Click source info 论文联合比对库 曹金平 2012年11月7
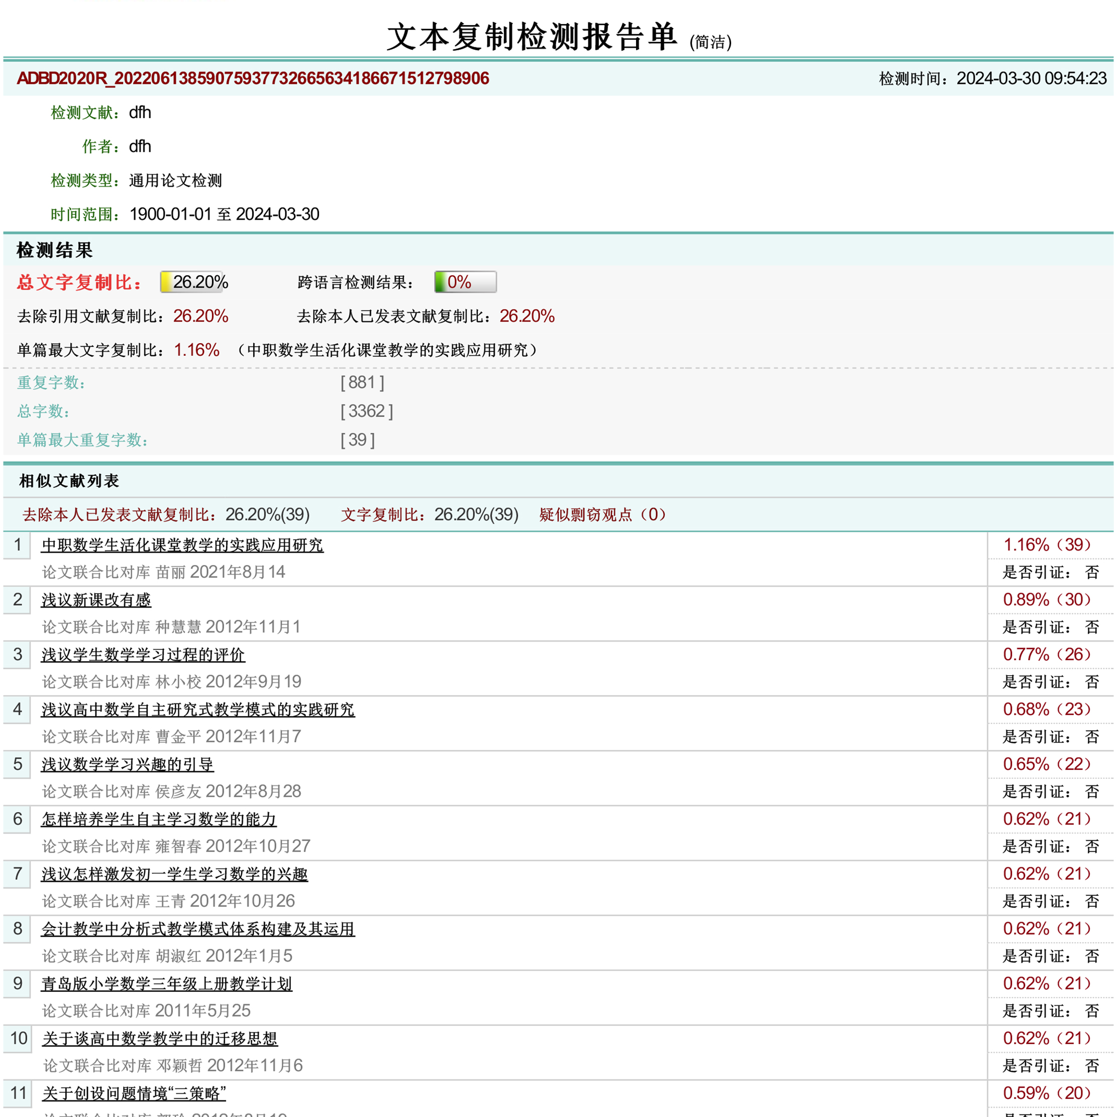This screenshot has height=1117, width=1117. click(171, 737)
